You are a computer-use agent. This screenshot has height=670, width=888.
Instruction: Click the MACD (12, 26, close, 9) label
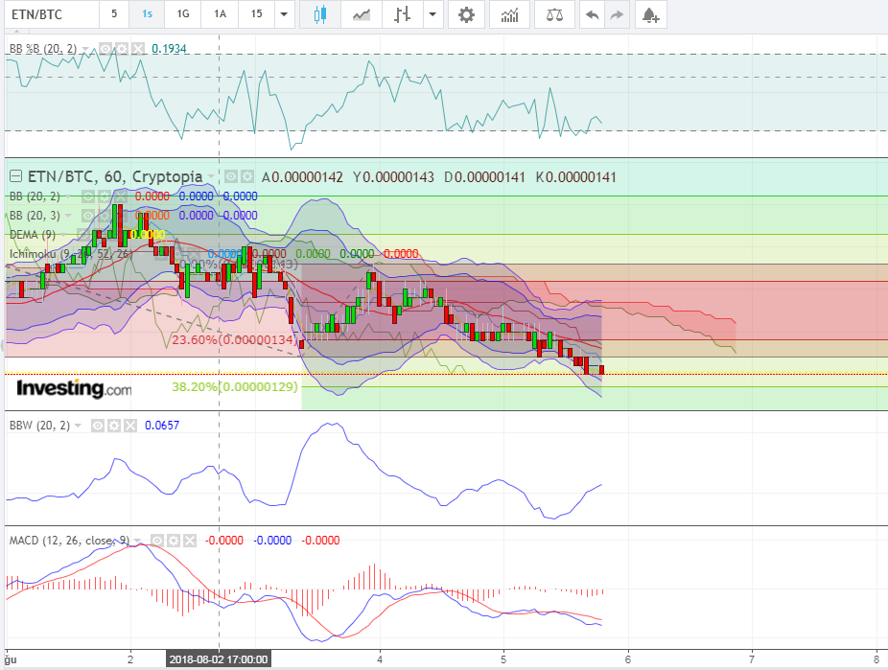69,541
